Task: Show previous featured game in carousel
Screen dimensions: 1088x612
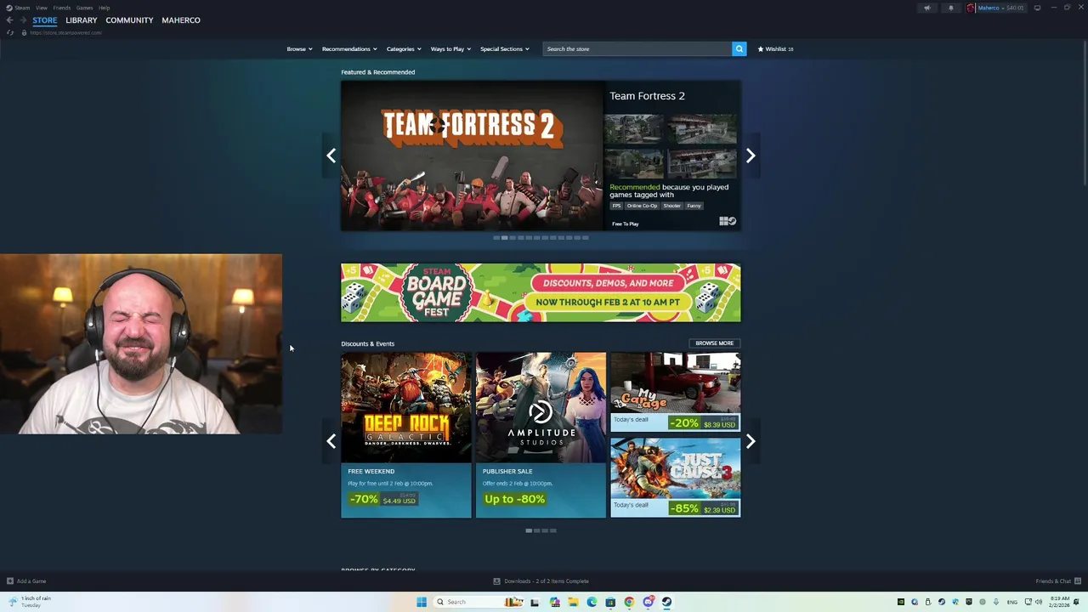Action: (x=331, y=156)
